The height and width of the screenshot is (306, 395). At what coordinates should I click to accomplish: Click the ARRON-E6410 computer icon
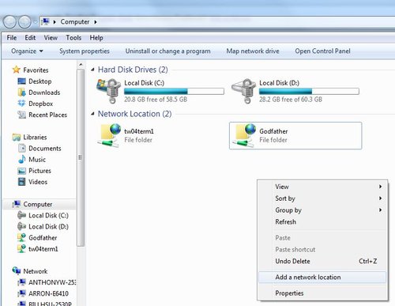point(21,293)
